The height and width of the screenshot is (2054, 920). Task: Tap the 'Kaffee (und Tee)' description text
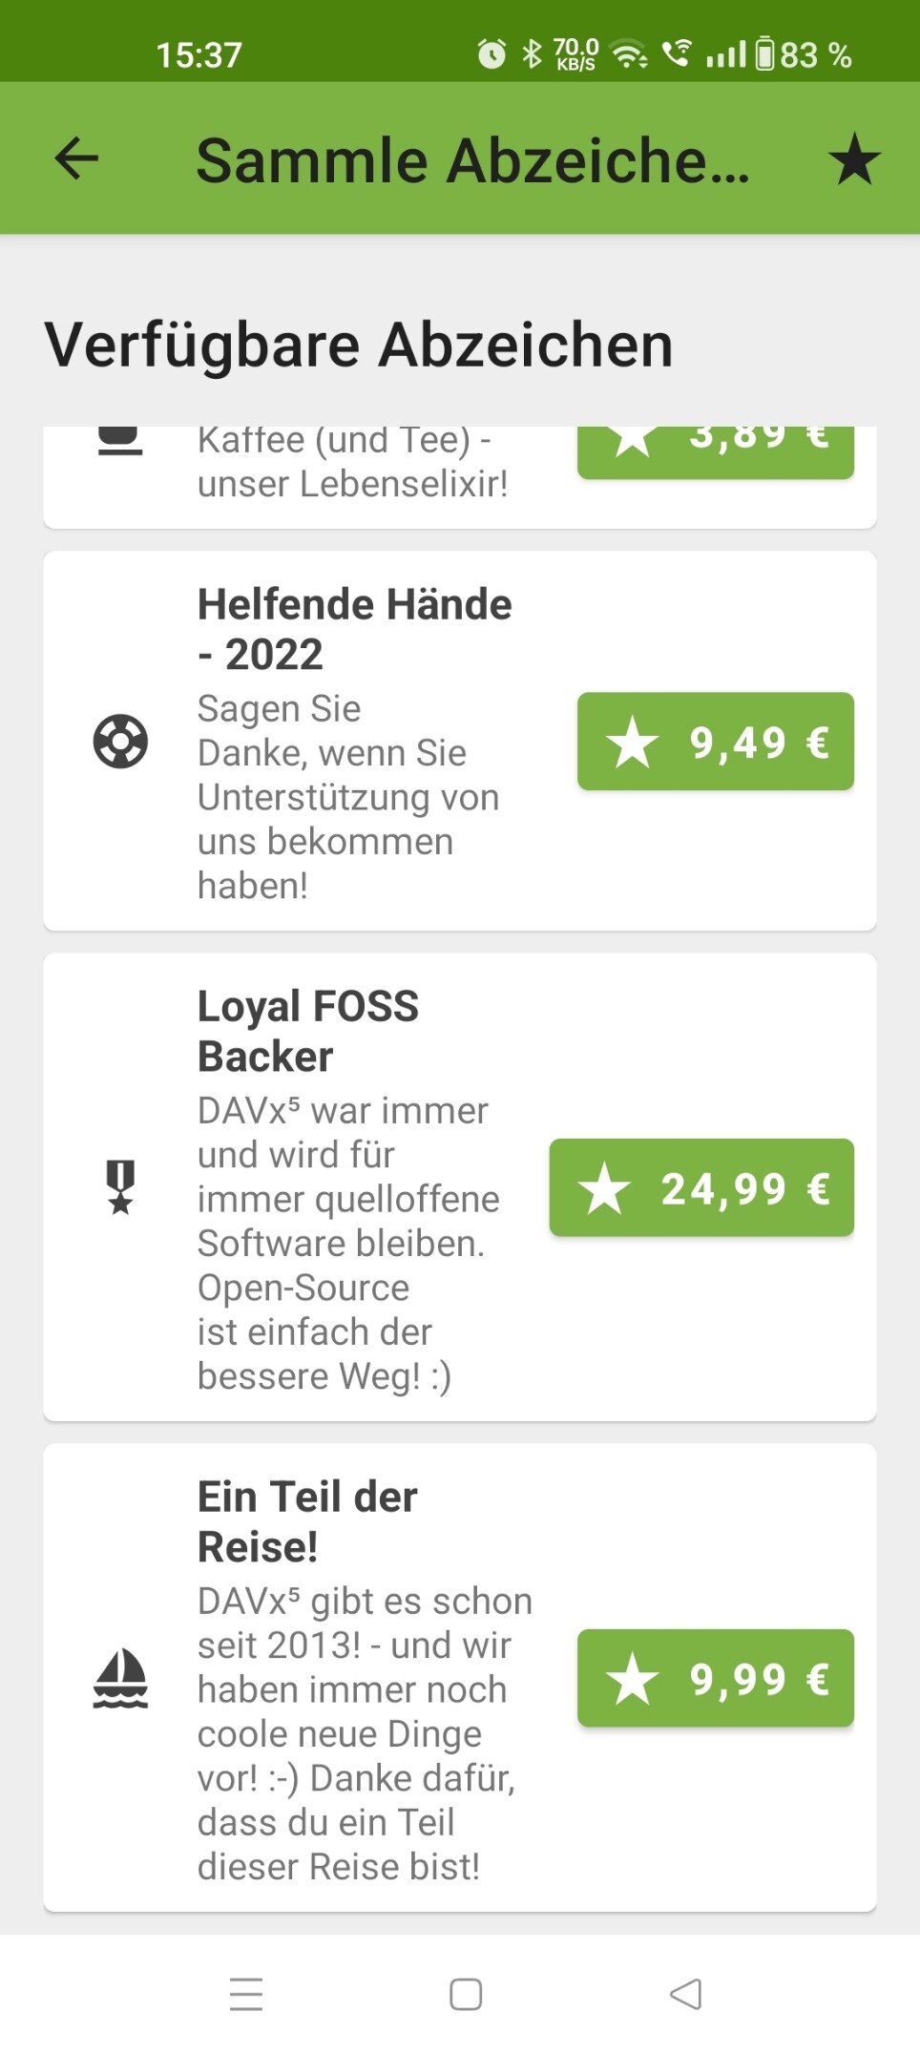[352, 462]
